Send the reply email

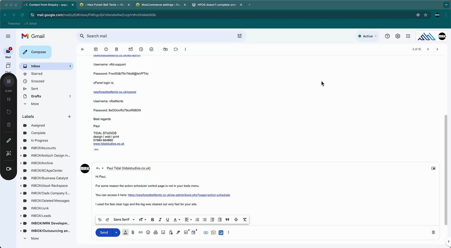tap(104, 232)
